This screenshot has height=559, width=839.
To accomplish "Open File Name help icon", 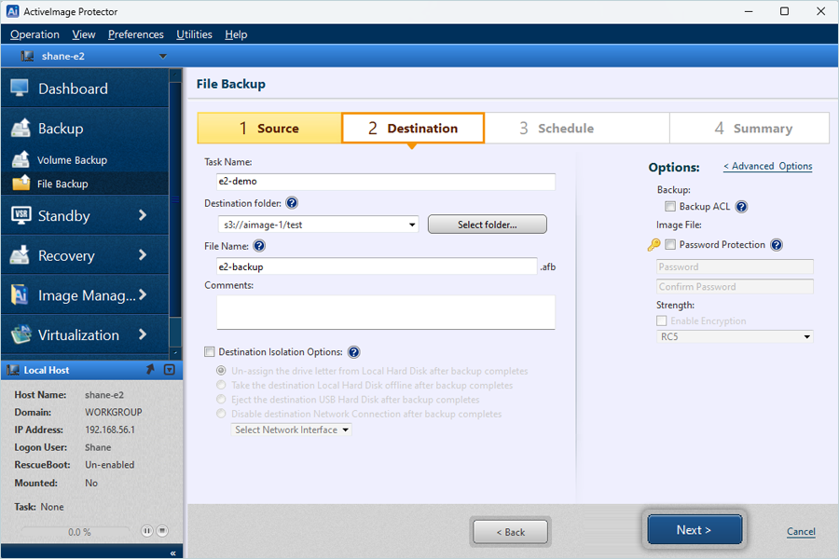I will tap(259, 246).
